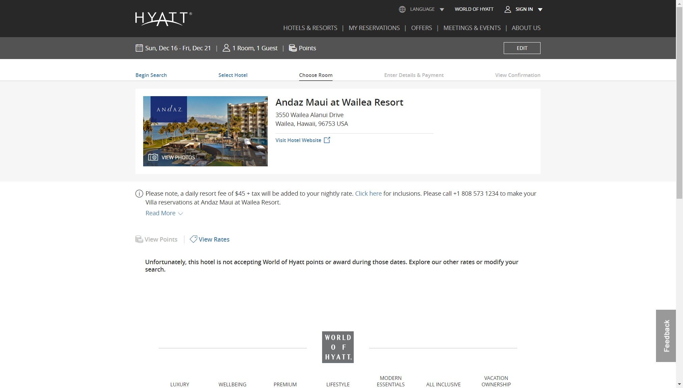Open Meetings & Events menu
Screen dimensions: 683x388
click(x=472, y=28)
